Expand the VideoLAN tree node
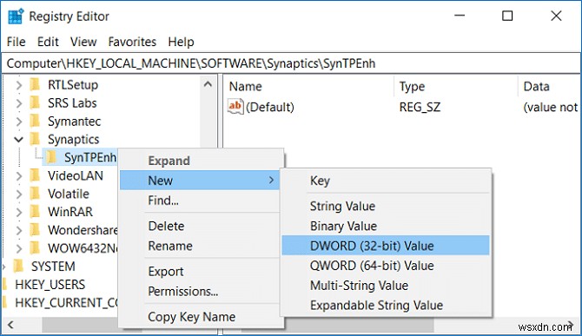Image resolution: width=582 pixels, height=336 pixels. [19, 176]
